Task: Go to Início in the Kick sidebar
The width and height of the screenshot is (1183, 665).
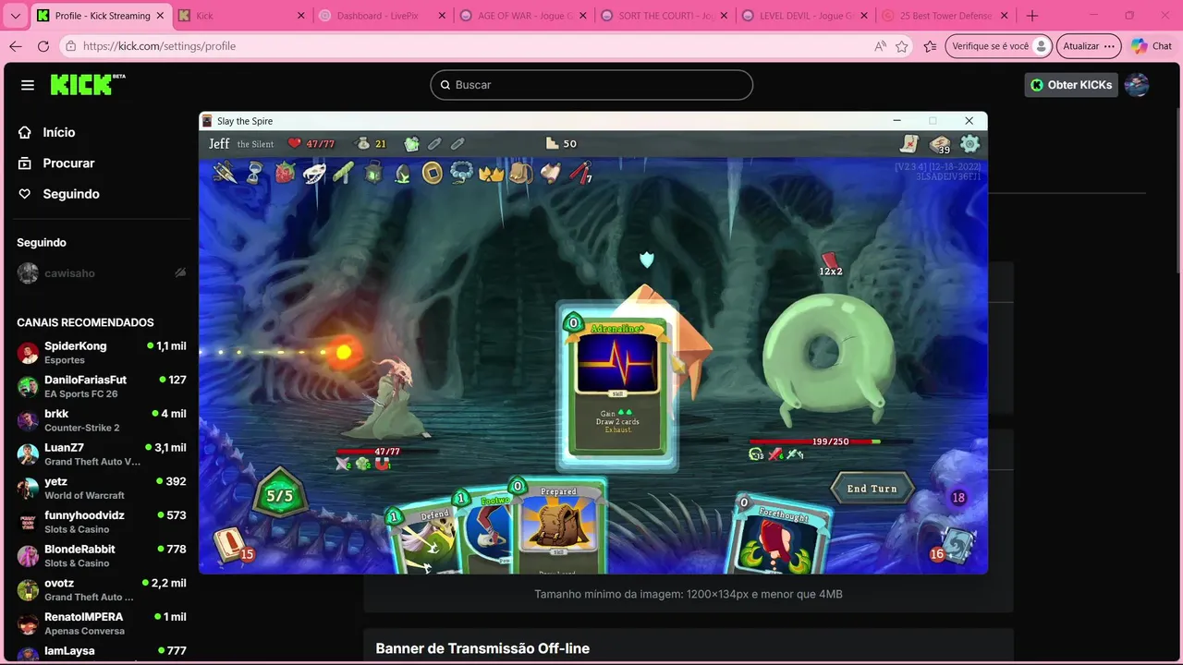Action: (x=47, y=132)
